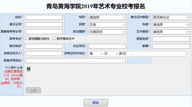Open the 政治面貌 dropdown showing 共青团员
This screenshot has width=192, height=107.
pyautogui.click(x=107, y=32)
